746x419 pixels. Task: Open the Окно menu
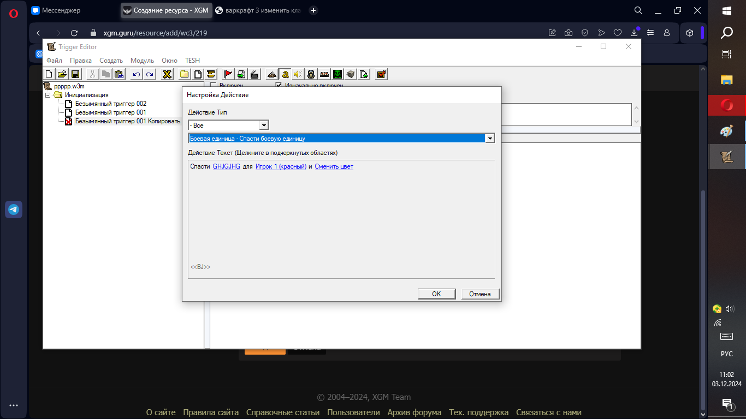(x=170, y=61)
